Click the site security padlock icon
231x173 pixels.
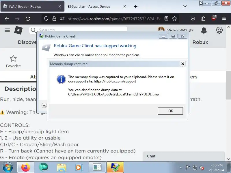(x=54, y=18)
